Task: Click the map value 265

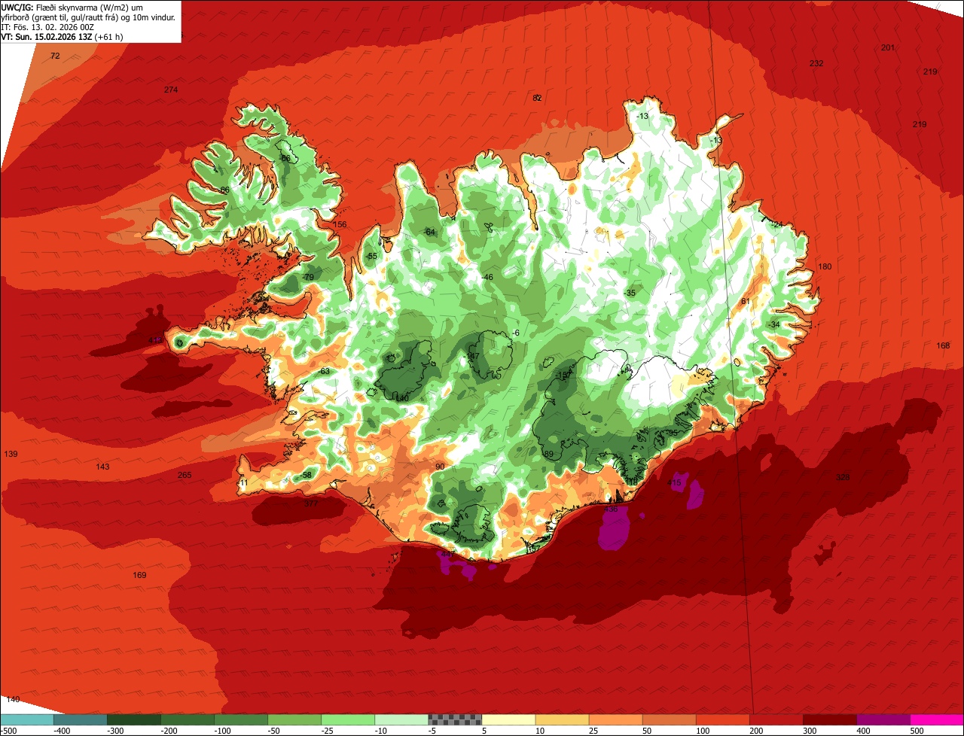Action: 185,475
